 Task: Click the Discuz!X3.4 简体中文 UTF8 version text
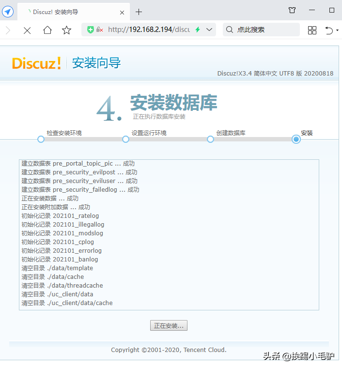pyautogui.click(x=275, y=74)
